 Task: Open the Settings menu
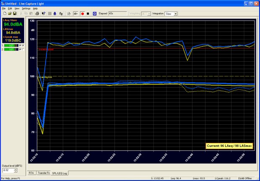[x=26, y=8]
